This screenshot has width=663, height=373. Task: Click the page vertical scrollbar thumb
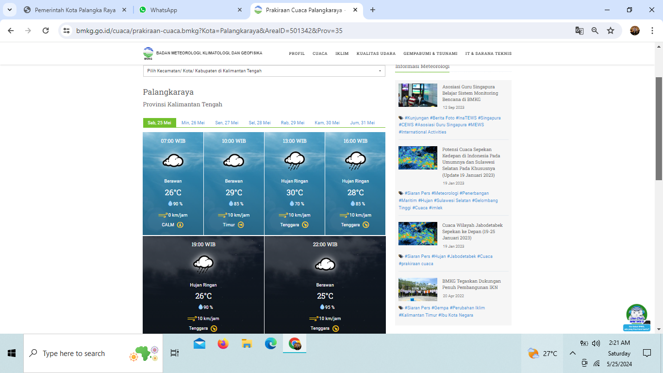pyautogui.click(x=659, y=129)
